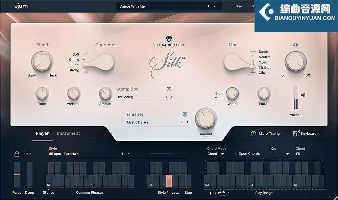Click the F5 chord display

click(298, 154)
